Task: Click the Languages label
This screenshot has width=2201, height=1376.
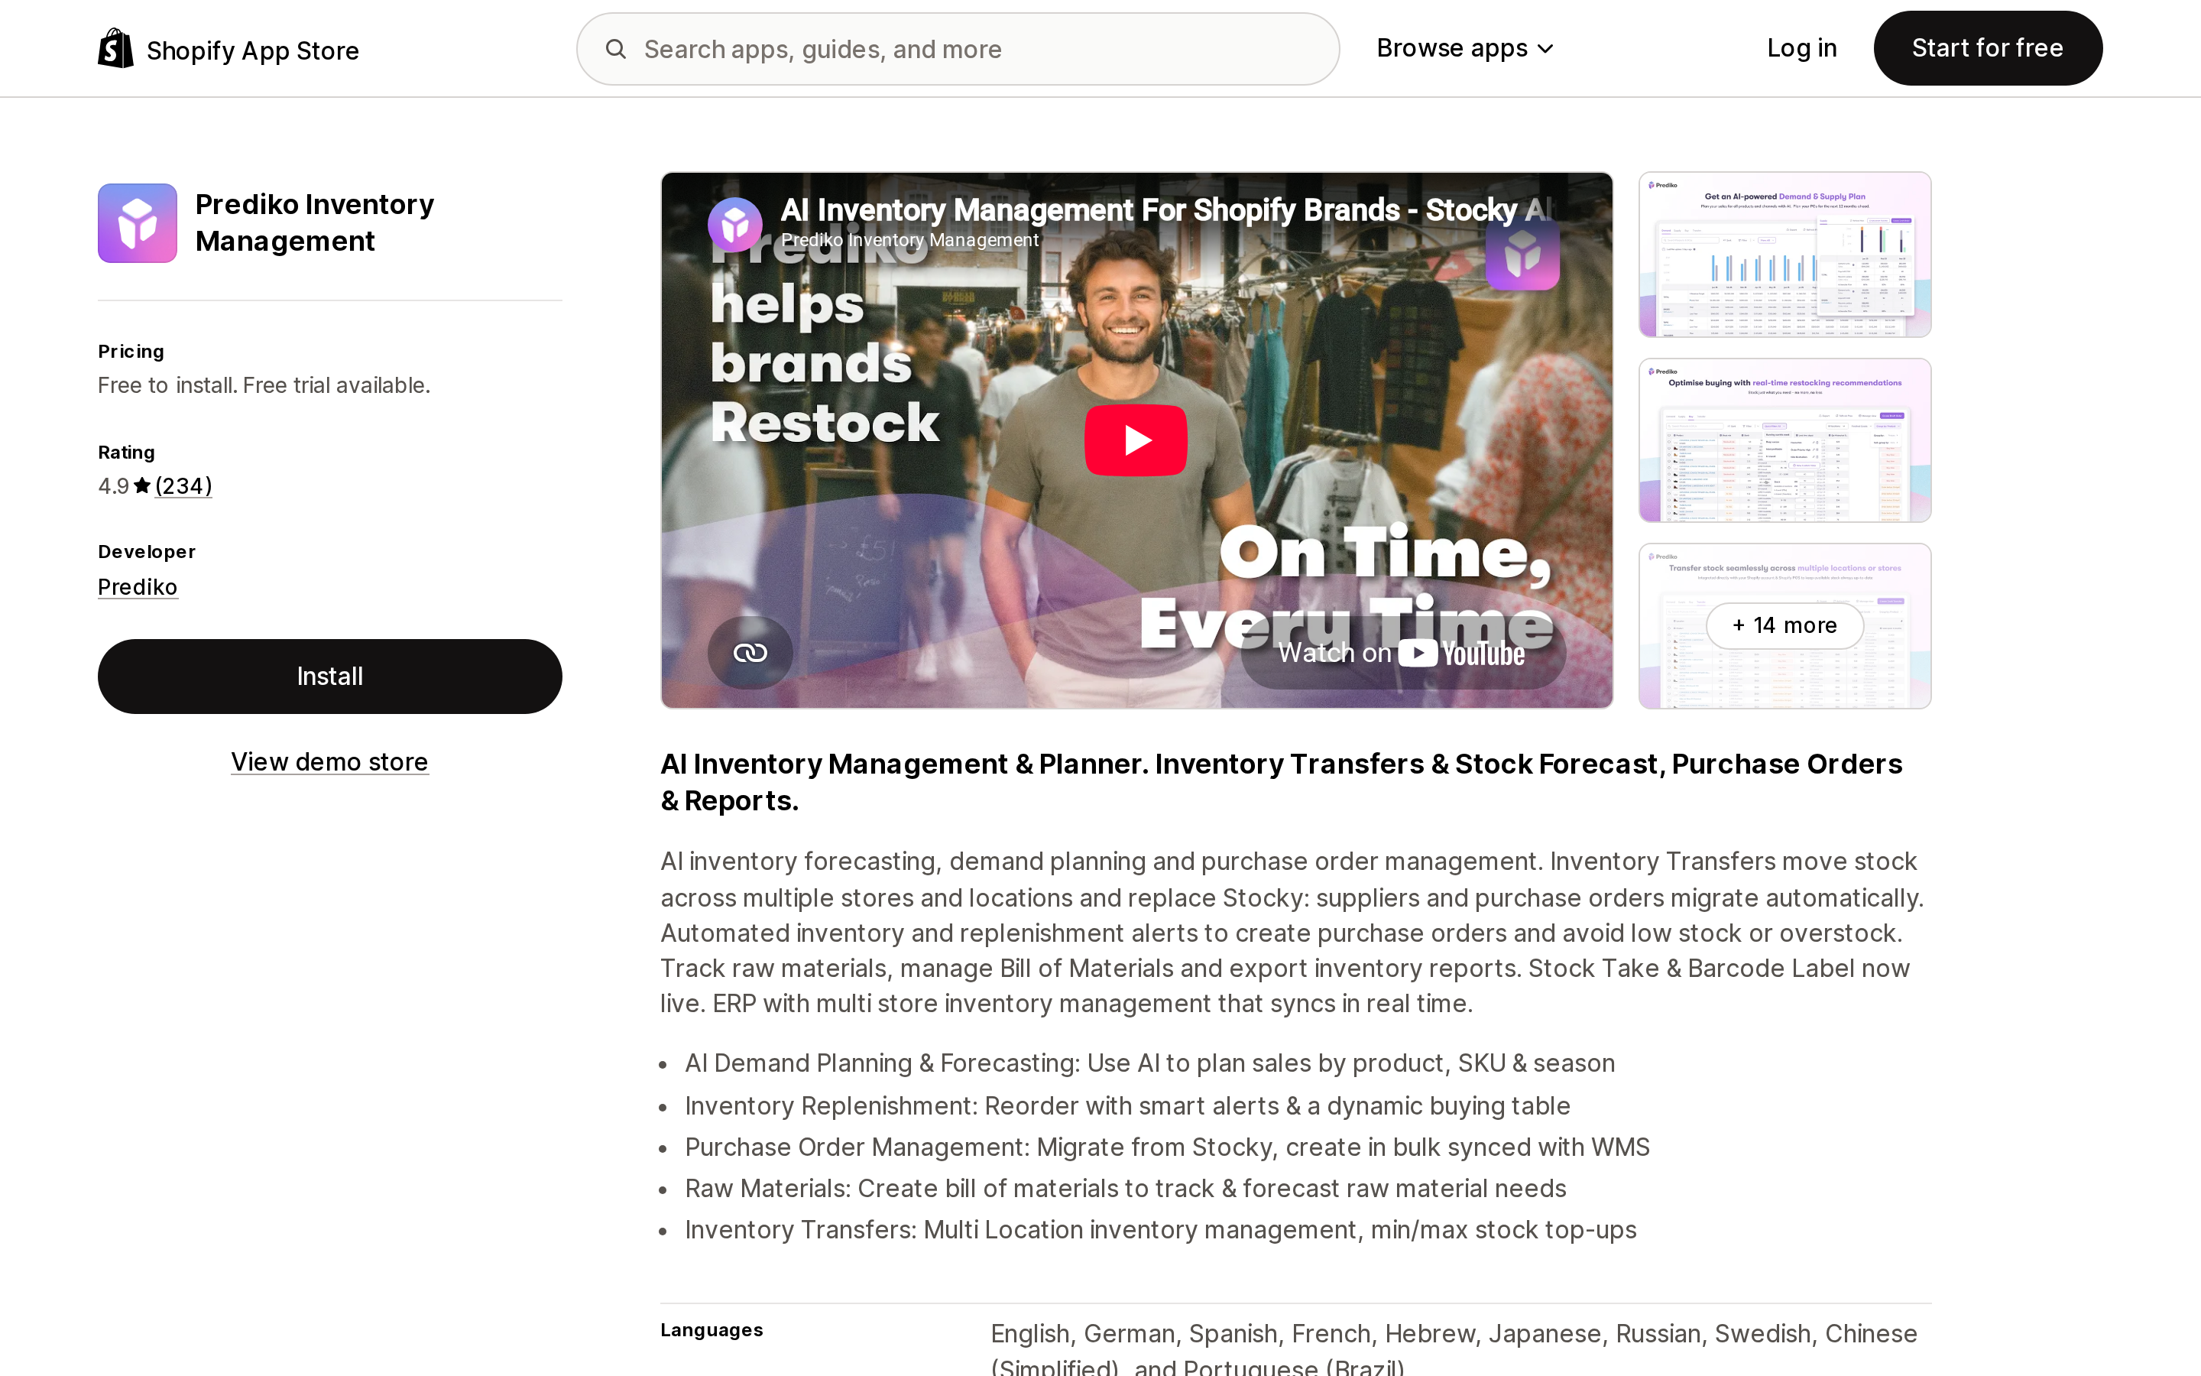Action: pos(712,1329)
